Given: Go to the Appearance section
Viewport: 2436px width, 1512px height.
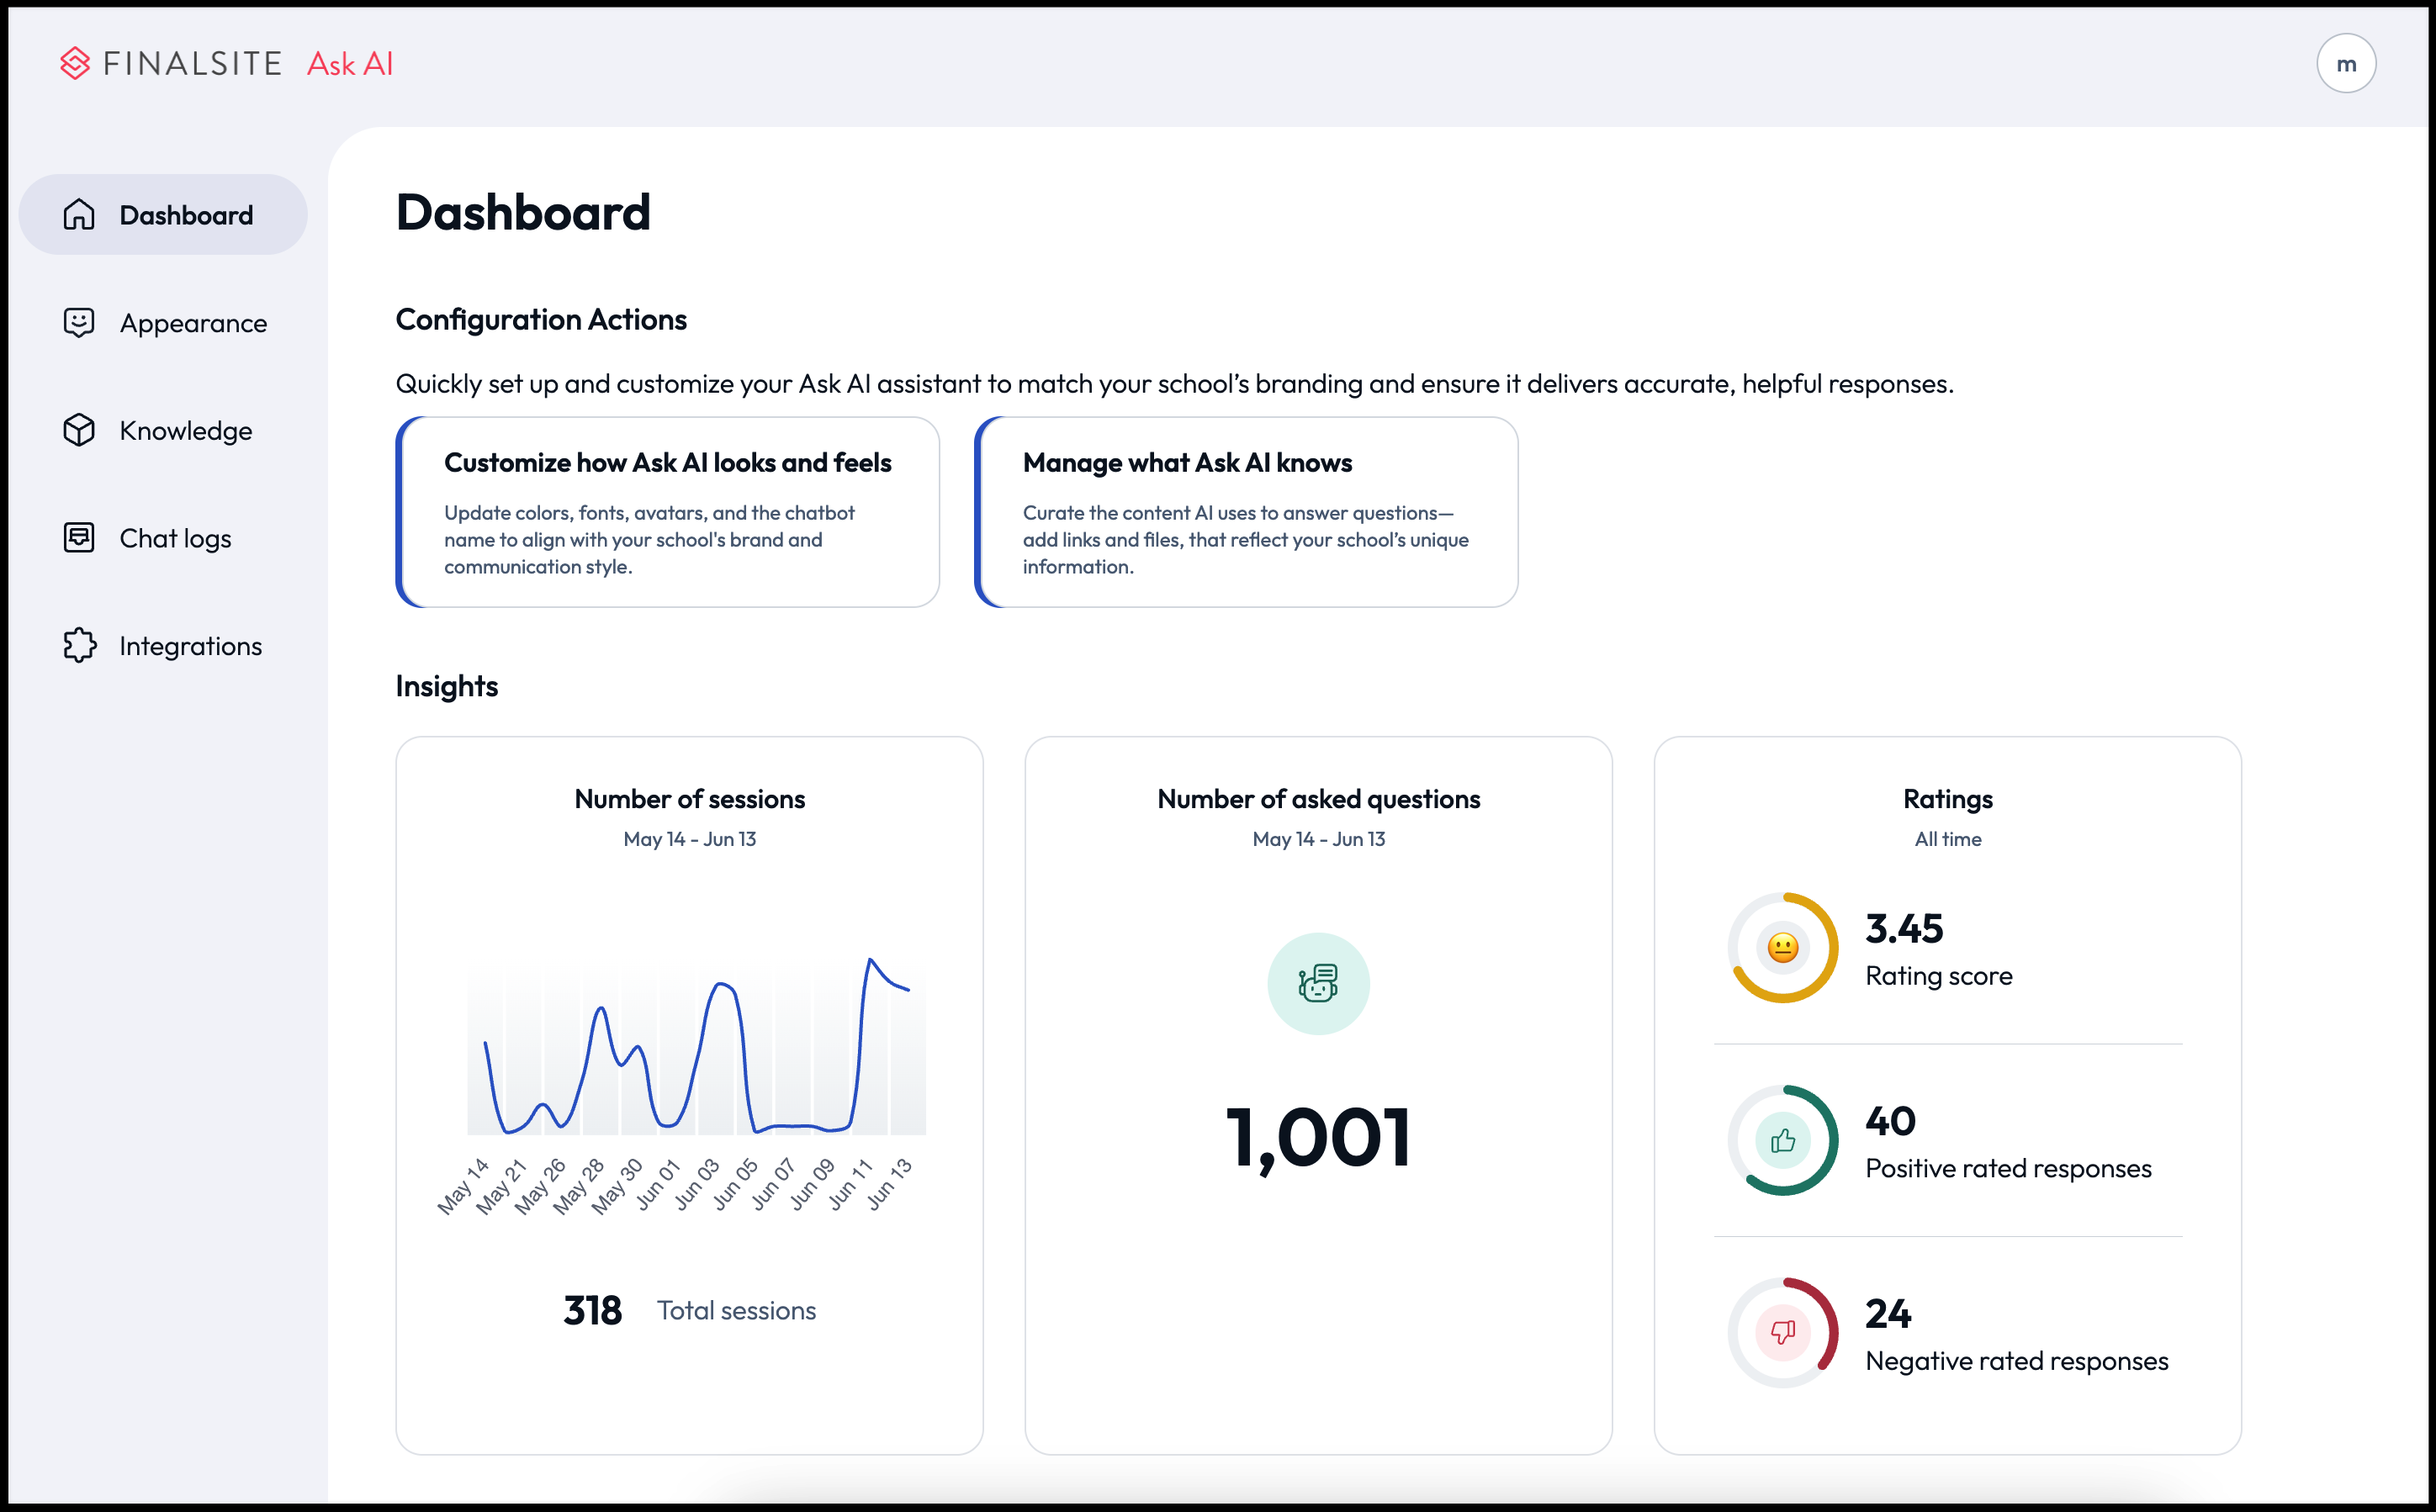Looking at the screenshot, I should point(163,322).
